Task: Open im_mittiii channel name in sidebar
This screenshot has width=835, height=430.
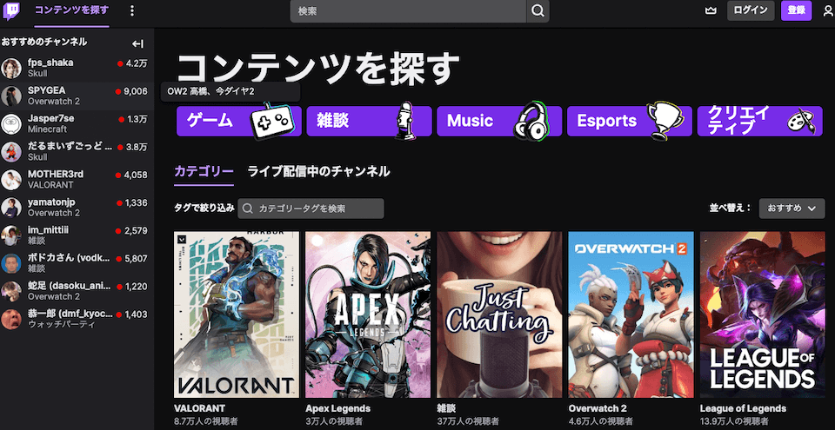Action: point(48,230)
